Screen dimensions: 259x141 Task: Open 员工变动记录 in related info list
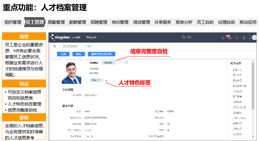[240, 108]
